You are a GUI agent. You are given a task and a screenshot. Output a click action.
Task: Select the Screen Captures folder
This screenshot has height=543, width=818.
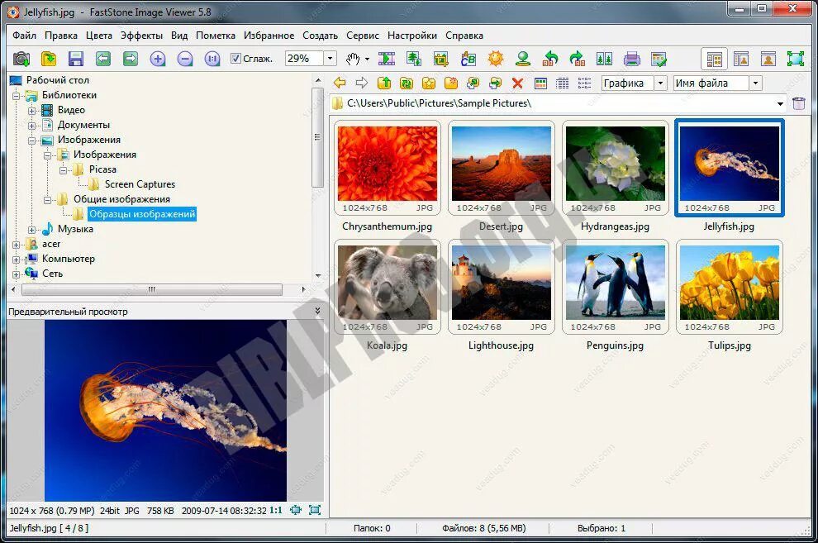140,184
